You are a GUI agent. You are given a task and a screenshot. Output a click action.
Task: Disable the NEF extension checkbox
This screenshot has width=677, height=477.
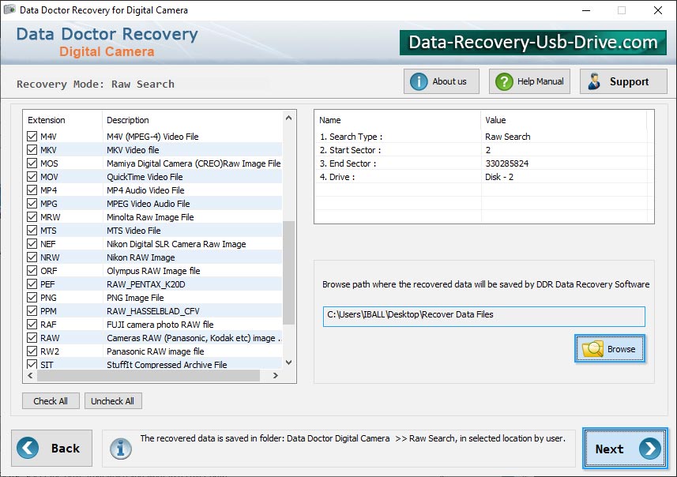coord(32,243)
